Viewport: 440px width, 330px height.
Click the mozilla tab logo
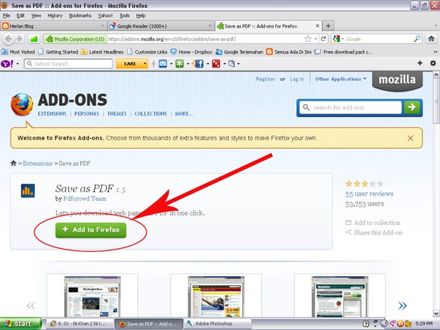tap(397, 80)
